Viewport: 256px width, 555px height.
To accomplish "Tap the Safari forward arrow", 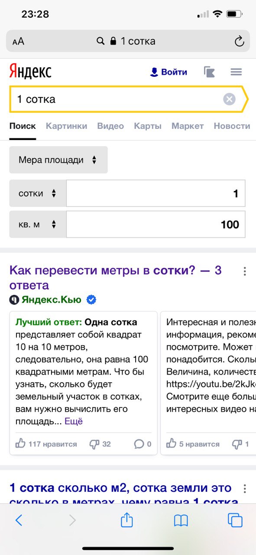I will pyautogui.click(x=72, y=520).
